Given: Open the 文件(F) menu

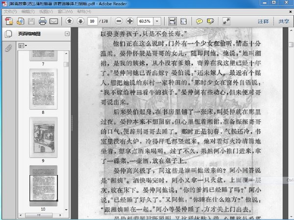Looking at the screenshot, I should coord(10,12).
